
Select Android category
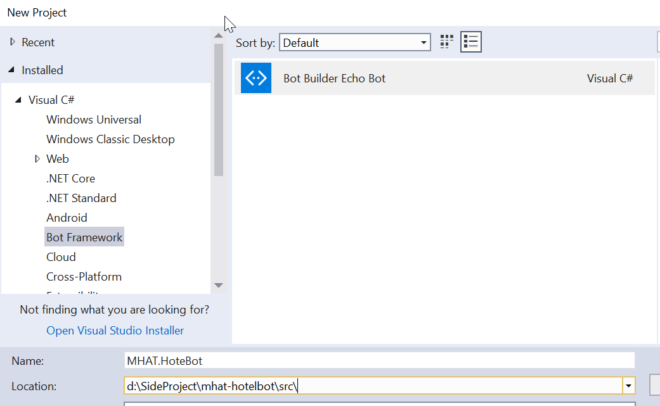click(x=67, y=218)
